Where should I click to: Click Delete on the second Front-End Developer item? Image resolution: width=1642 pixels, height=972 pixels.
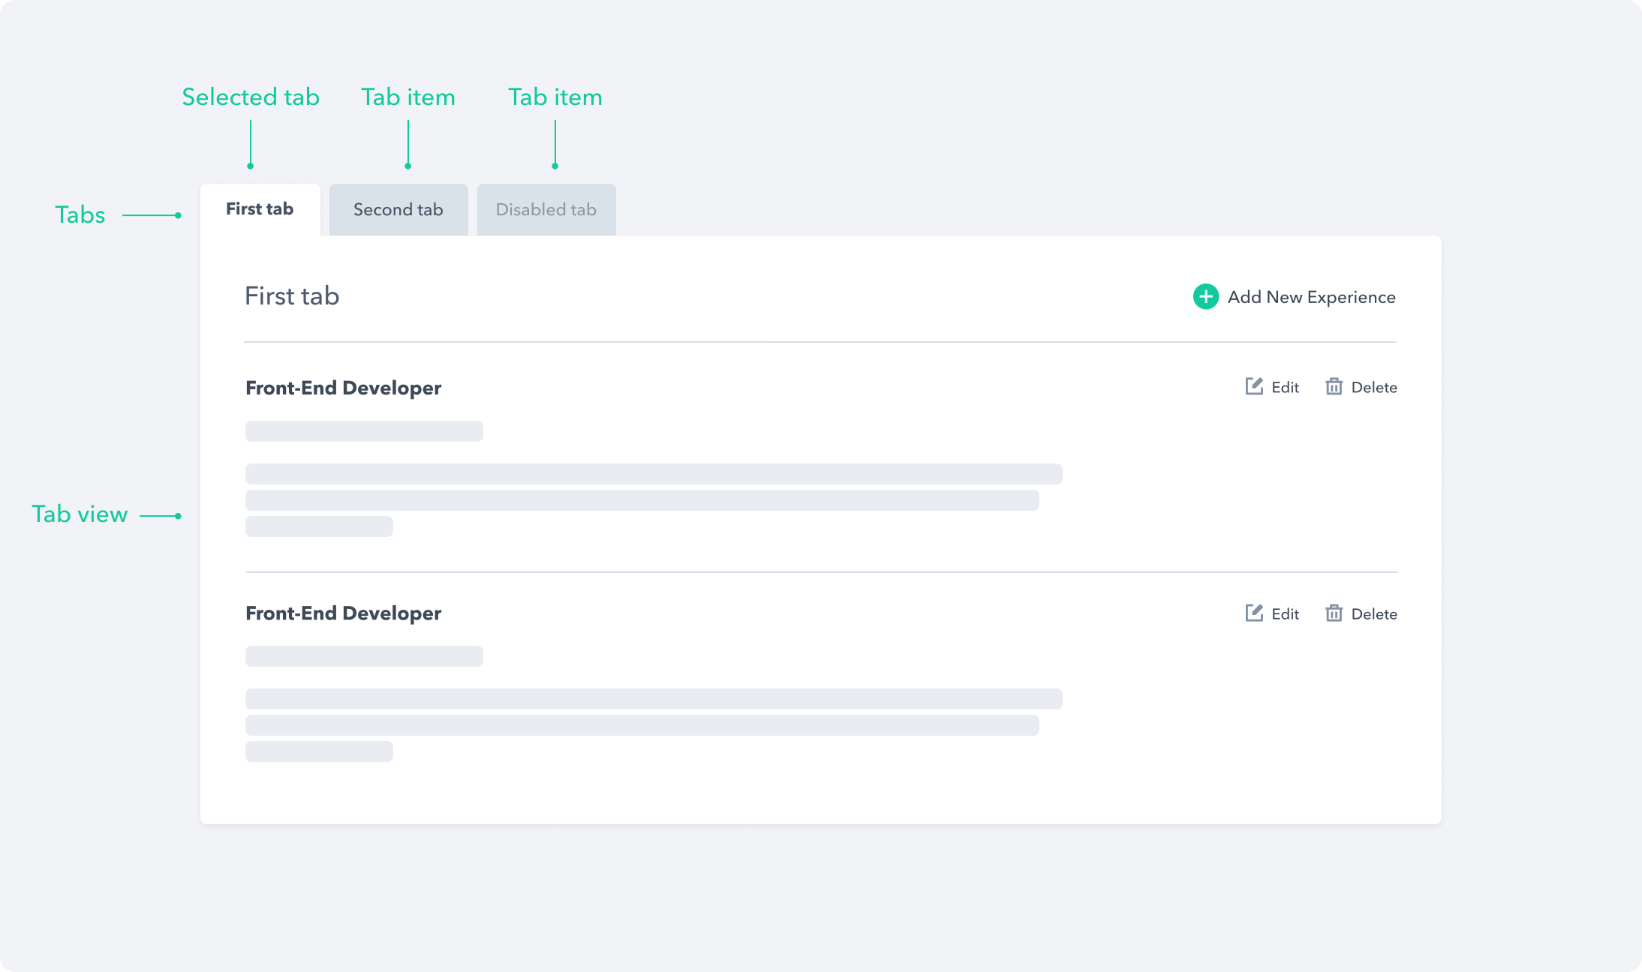[1374, 613]
